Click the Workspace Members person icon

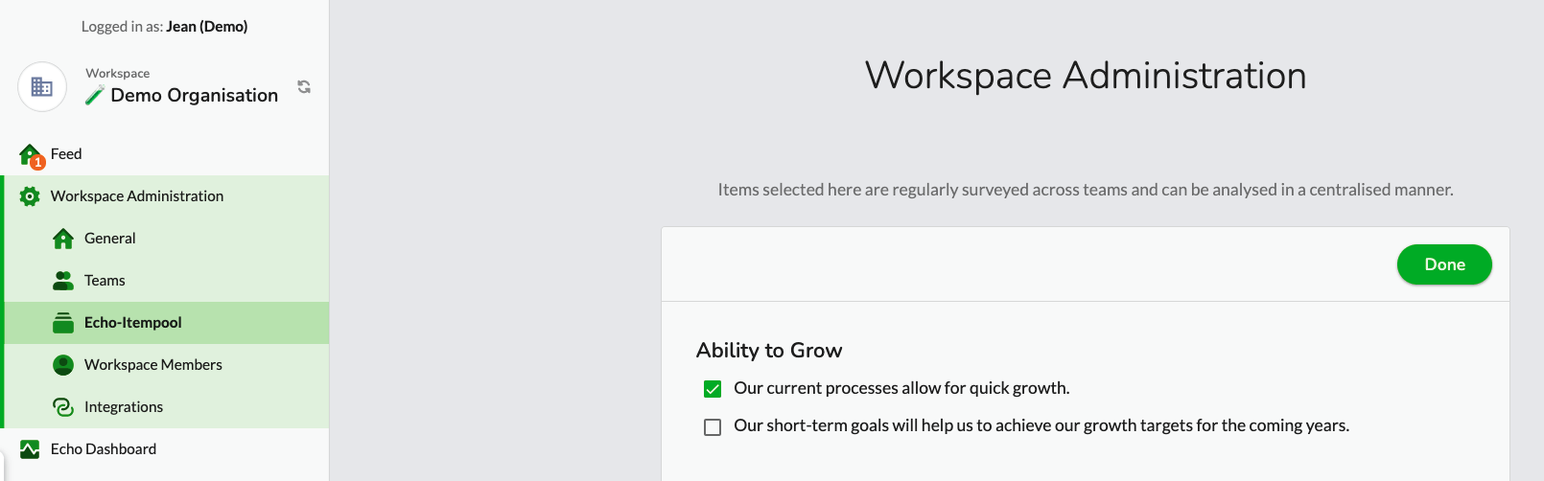point(63,365)
